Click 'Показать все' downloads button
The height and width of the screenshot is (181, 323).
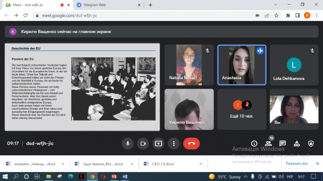(297, 163)
